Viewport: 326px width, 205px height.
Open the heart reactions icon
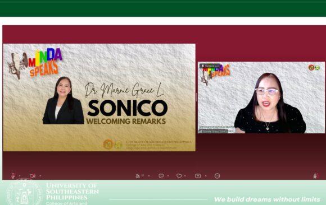click(x=179, y=176)
